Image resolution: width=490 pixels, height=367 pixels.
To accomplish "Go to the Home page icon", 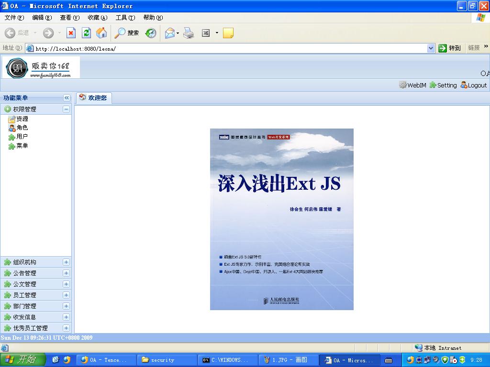I will click(101, 33).
